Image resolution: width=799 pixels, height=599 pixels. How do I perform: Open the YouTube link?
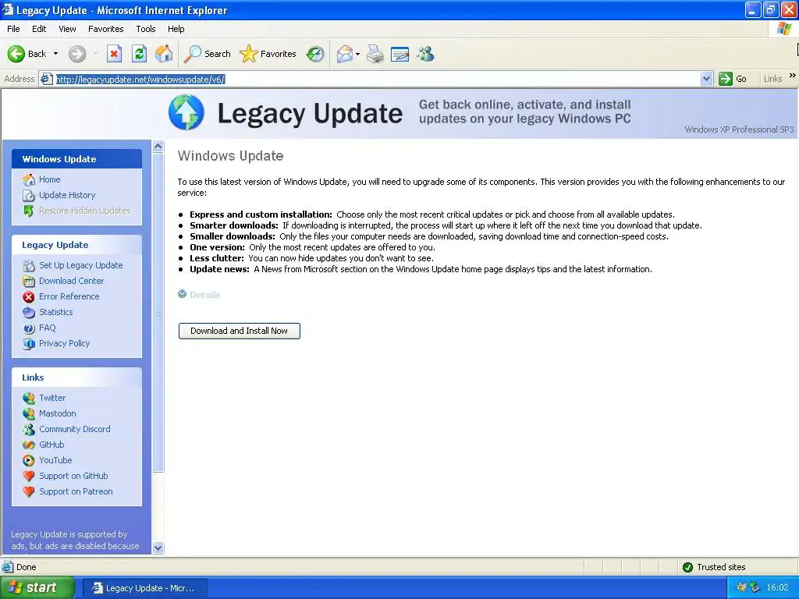click(x=55, y=460)
